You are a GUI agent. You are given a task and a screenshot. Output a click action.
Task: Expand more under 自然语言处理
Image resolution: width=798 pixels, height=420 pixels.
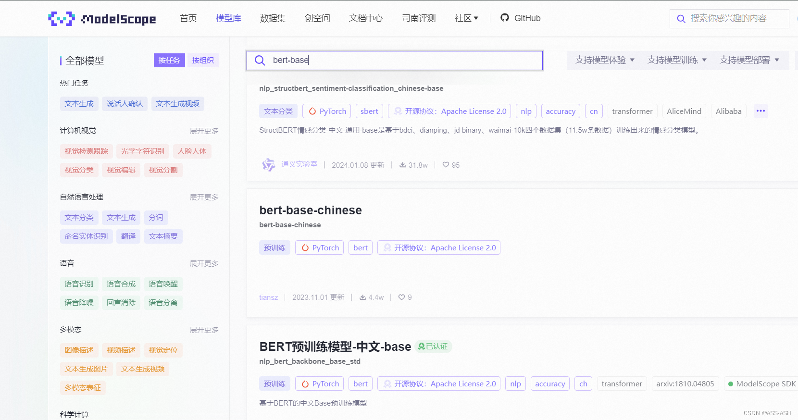204,197
